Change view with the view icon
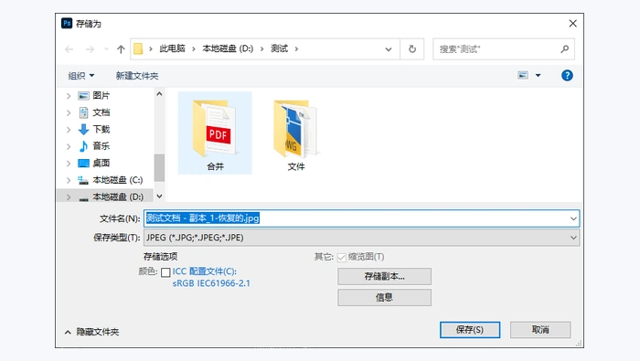The image size is (640, 361). [x=523, y=75]
